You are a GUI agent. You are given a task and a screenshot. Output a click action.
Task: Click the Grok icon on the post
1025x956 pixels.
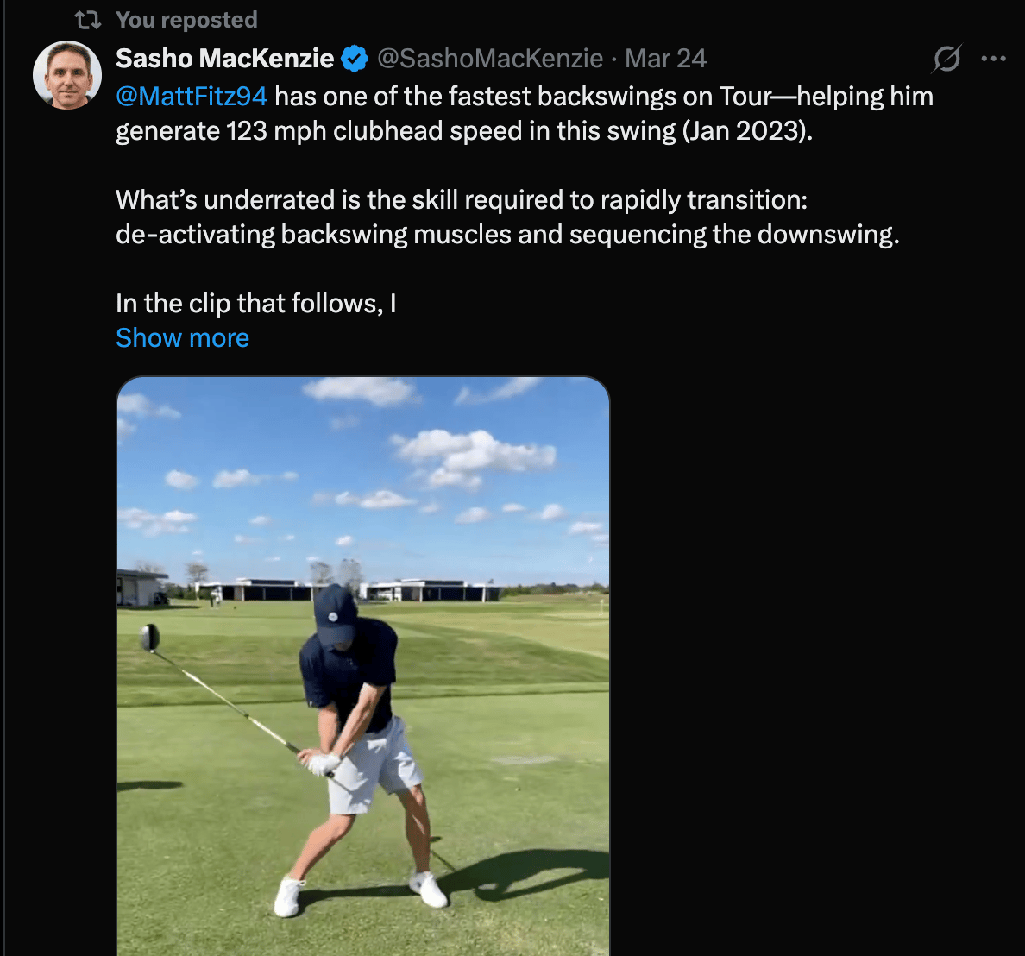[x=946, y=59]
